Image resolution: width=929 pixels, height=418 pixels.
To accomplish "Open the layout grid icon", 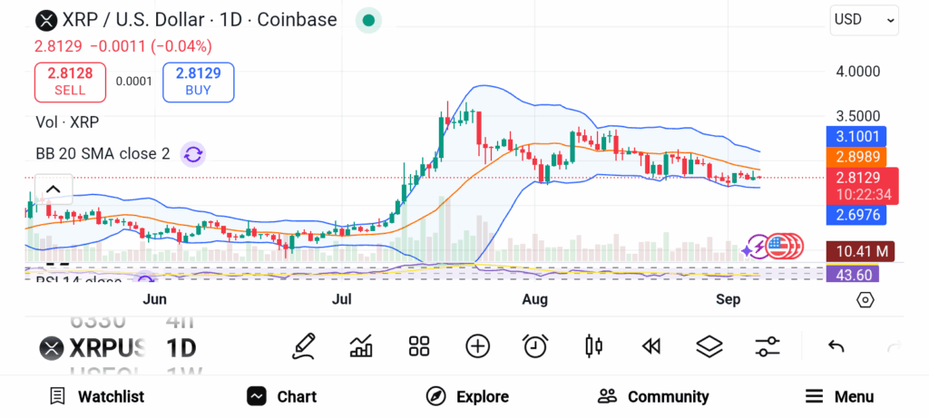I will (x=418, y=345).
